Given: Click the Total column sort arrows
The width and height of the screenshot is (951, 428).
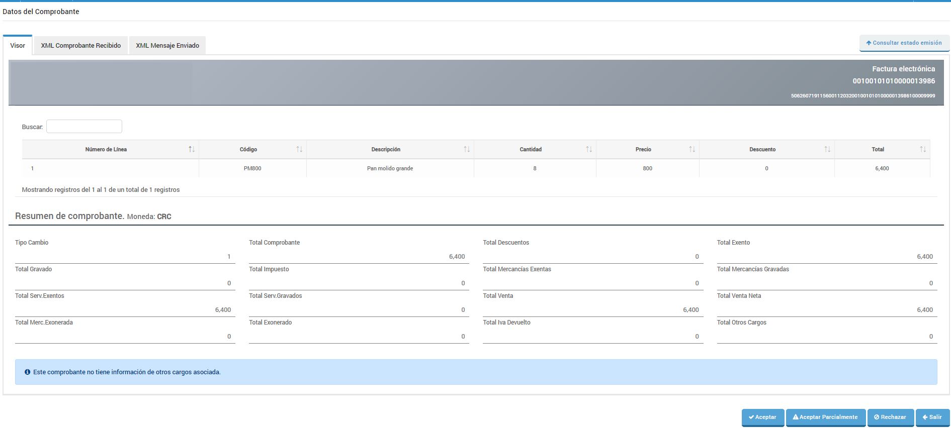Looking at the screenshot, I should click(x=923, y=149).
